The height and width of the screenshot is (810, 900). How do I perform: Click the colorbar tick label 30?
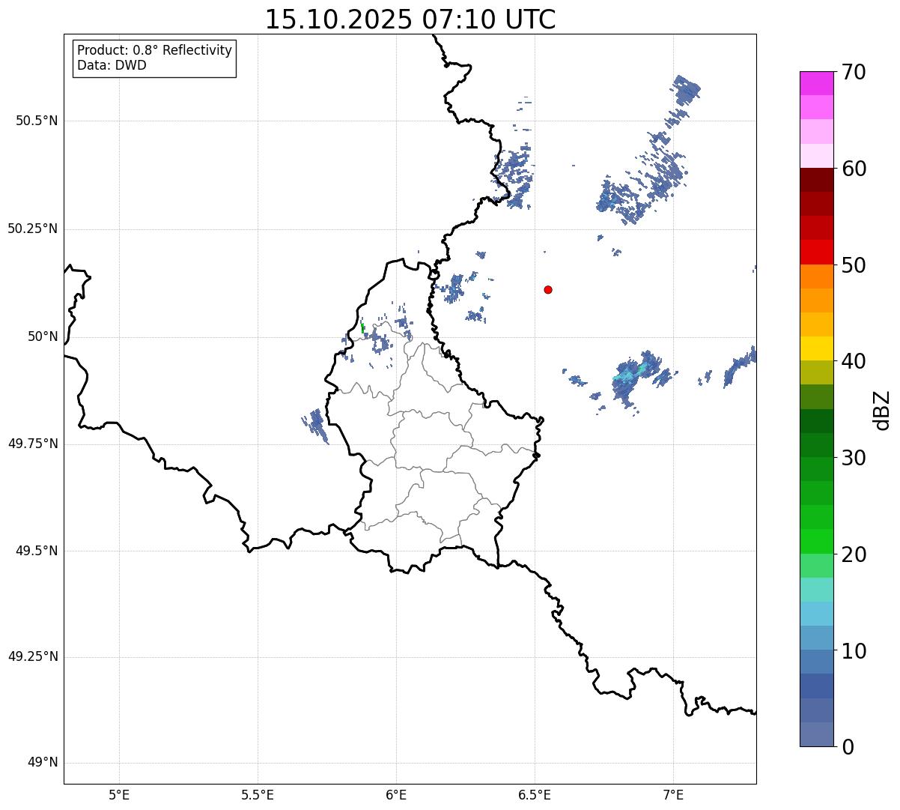coord(854,458)
